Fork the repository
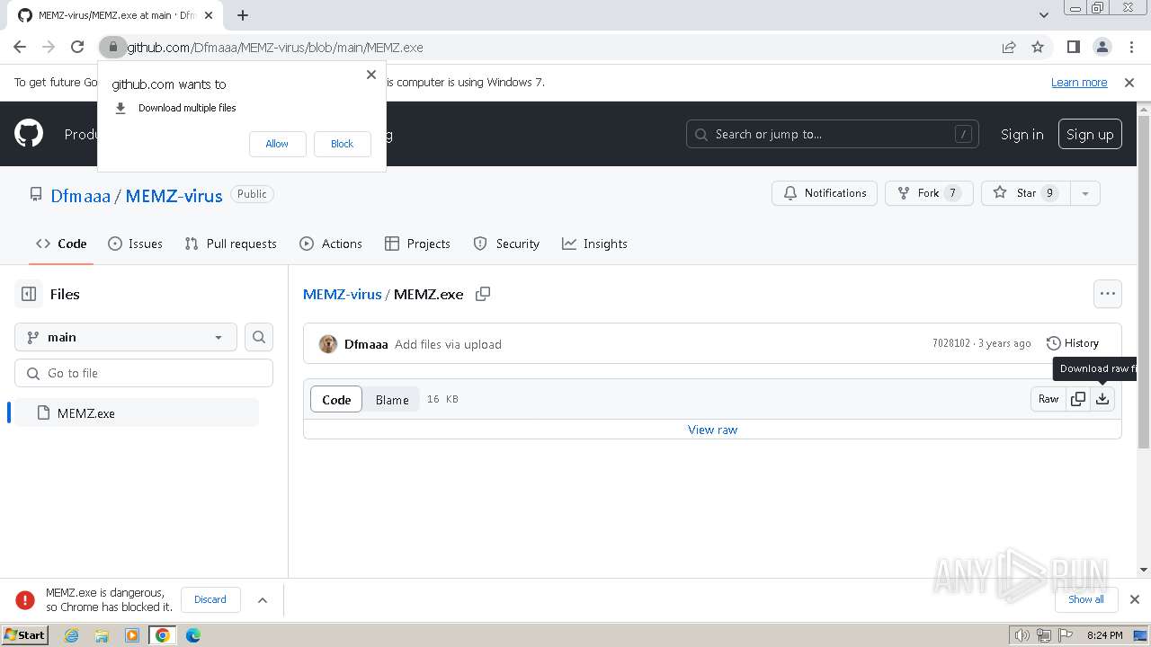This screenshot has height=647, width=1151. (x=929, y=193)
